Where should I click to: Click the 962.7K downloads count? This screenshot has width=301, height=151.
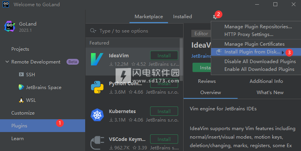pyautogui.click(x=119, y=148)
